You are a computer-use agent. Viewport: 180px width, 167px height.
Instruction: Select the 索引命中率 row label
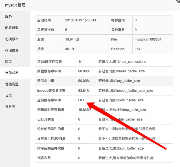tap(46, 81)
